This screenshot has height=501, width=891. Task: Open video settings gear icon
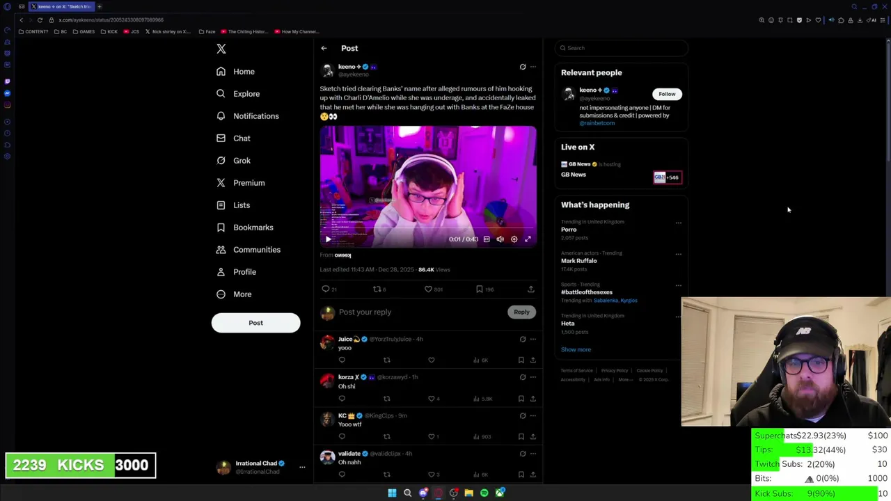[514, 239]
